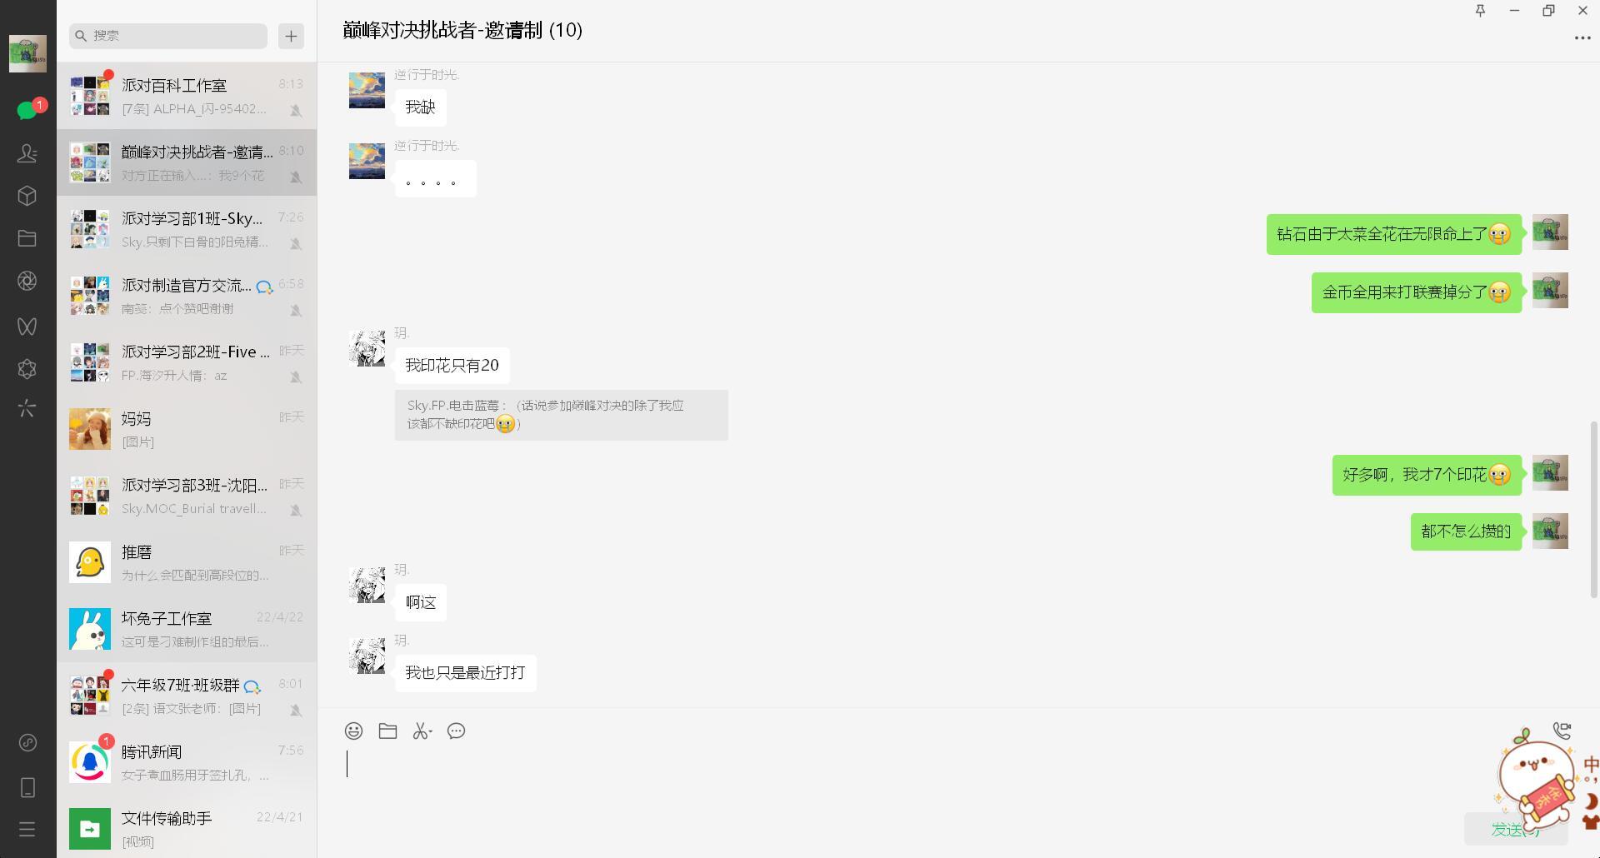The image size is (1600, 858).
Task: Switch to the 妈妈 chat
Action: (187, 429)
